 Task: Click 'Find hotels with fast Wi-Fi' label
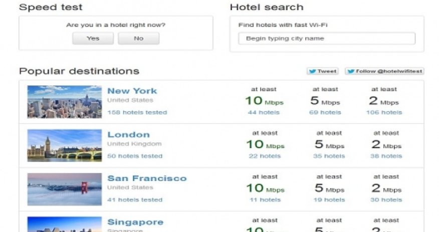283,25
